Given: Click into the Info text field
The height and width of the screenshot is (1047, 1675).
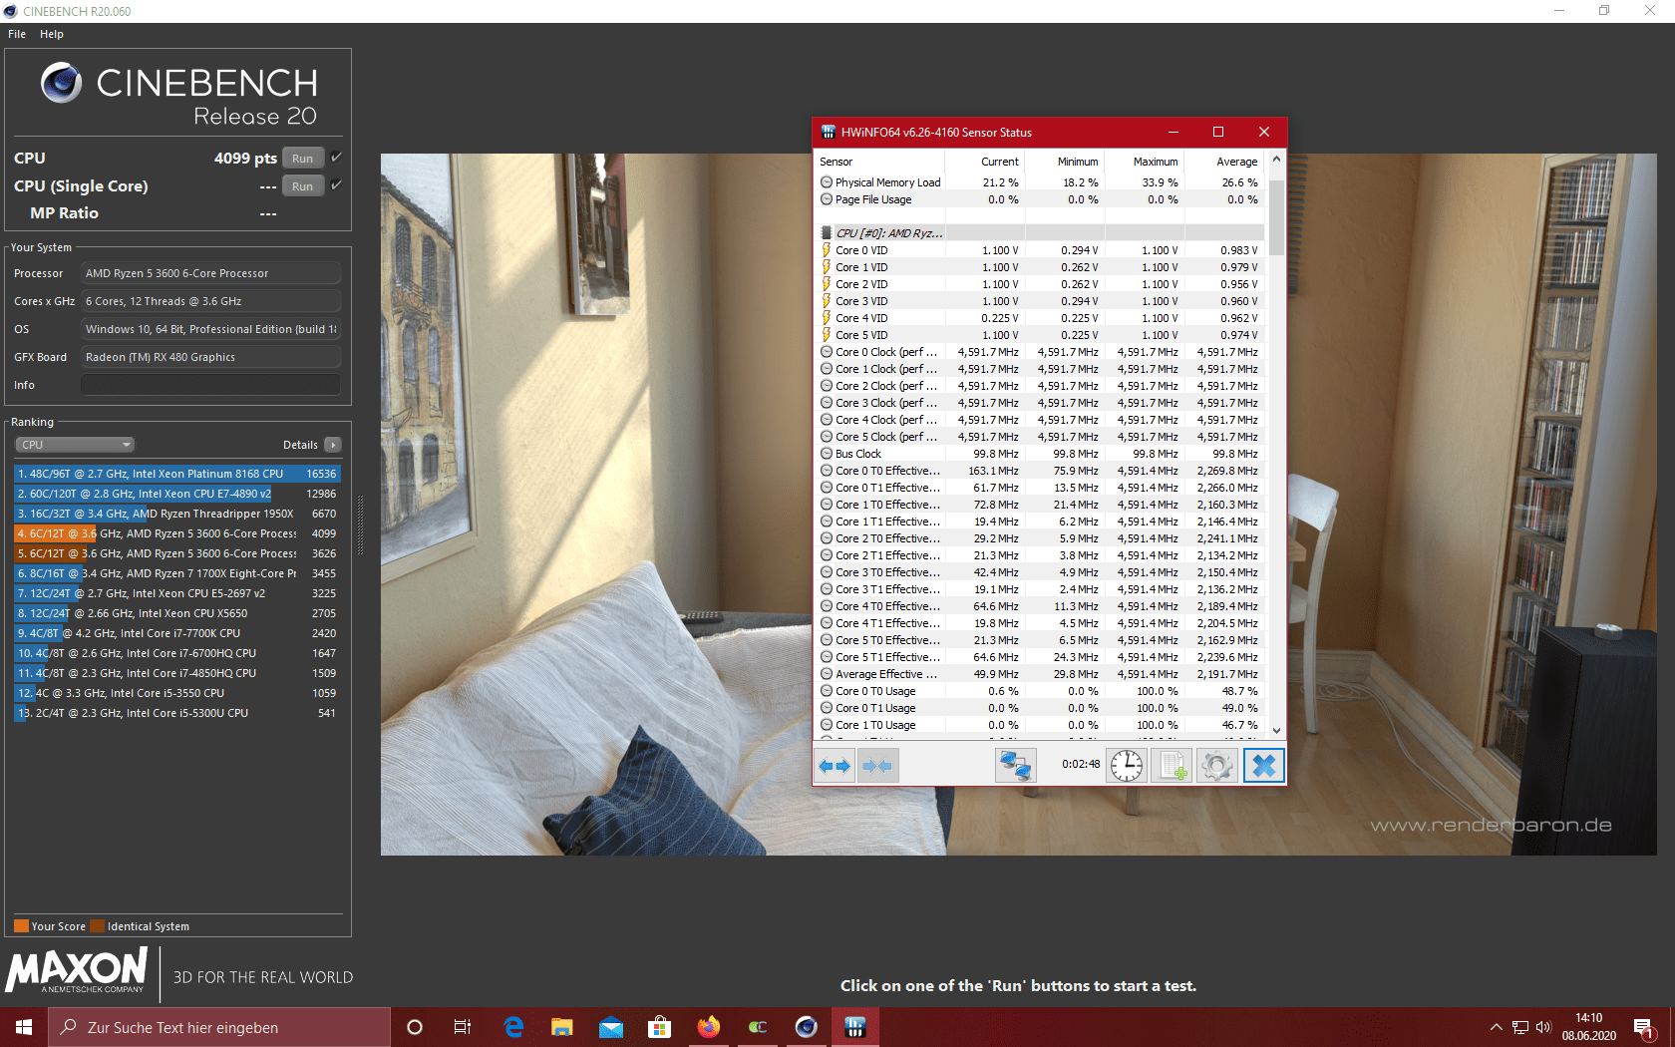Looking at the screenshot, I should coord(210,385).
